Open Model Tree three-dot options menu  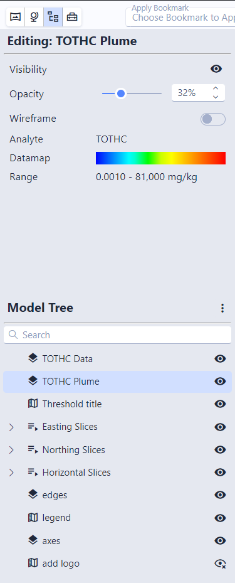pyautogui.click(x=222, y=308)
